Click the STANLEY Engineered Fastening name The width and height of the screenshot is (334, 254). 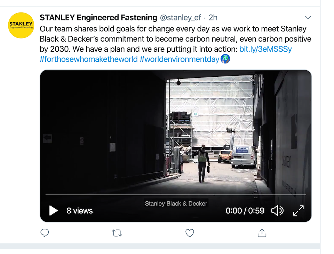click(x=98, y=17)
